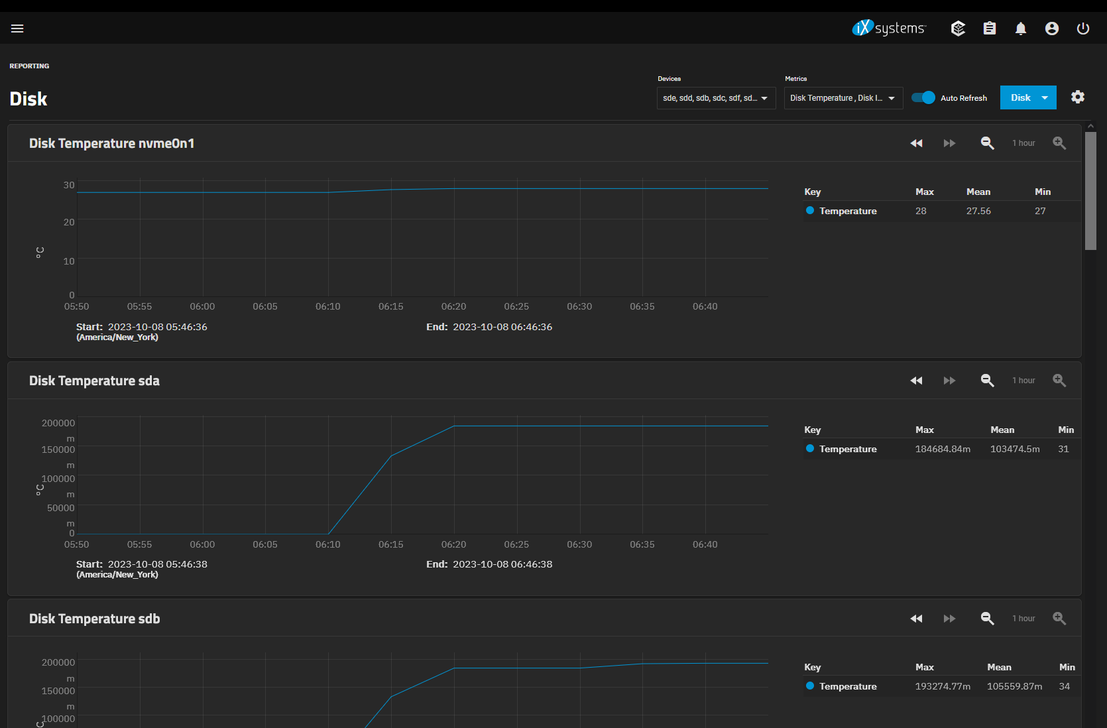Click the 1 hour label on nvme0n1 chart

(1023, 143)
